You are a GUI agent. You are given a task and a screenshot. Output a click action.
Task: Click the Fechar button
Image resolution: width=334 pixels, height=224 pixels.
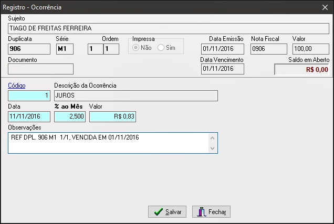211,211
